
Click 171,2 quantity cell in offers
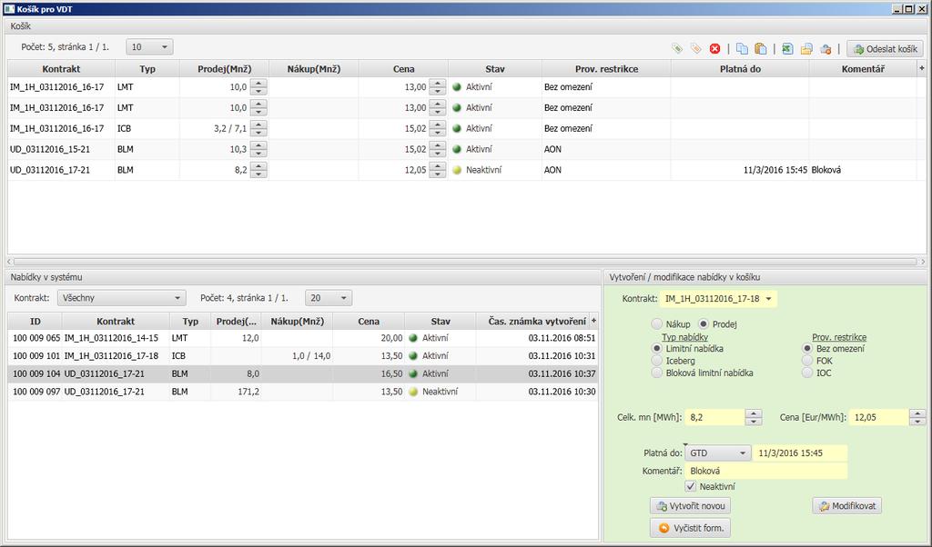pos(236,392)
